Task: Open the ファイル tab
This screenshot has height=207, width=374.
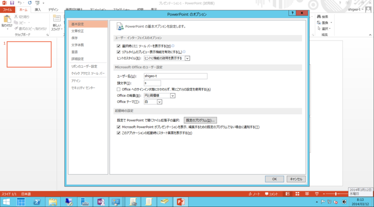Action: point(7,10)
